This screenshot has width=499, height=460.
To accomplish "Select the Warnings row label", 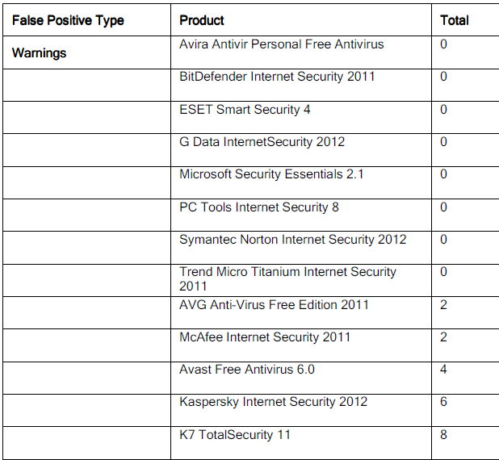I will click(39, 53).
